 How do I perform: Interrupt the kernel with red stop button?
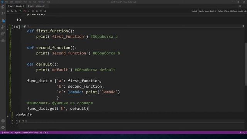click(x=25, y=11)
